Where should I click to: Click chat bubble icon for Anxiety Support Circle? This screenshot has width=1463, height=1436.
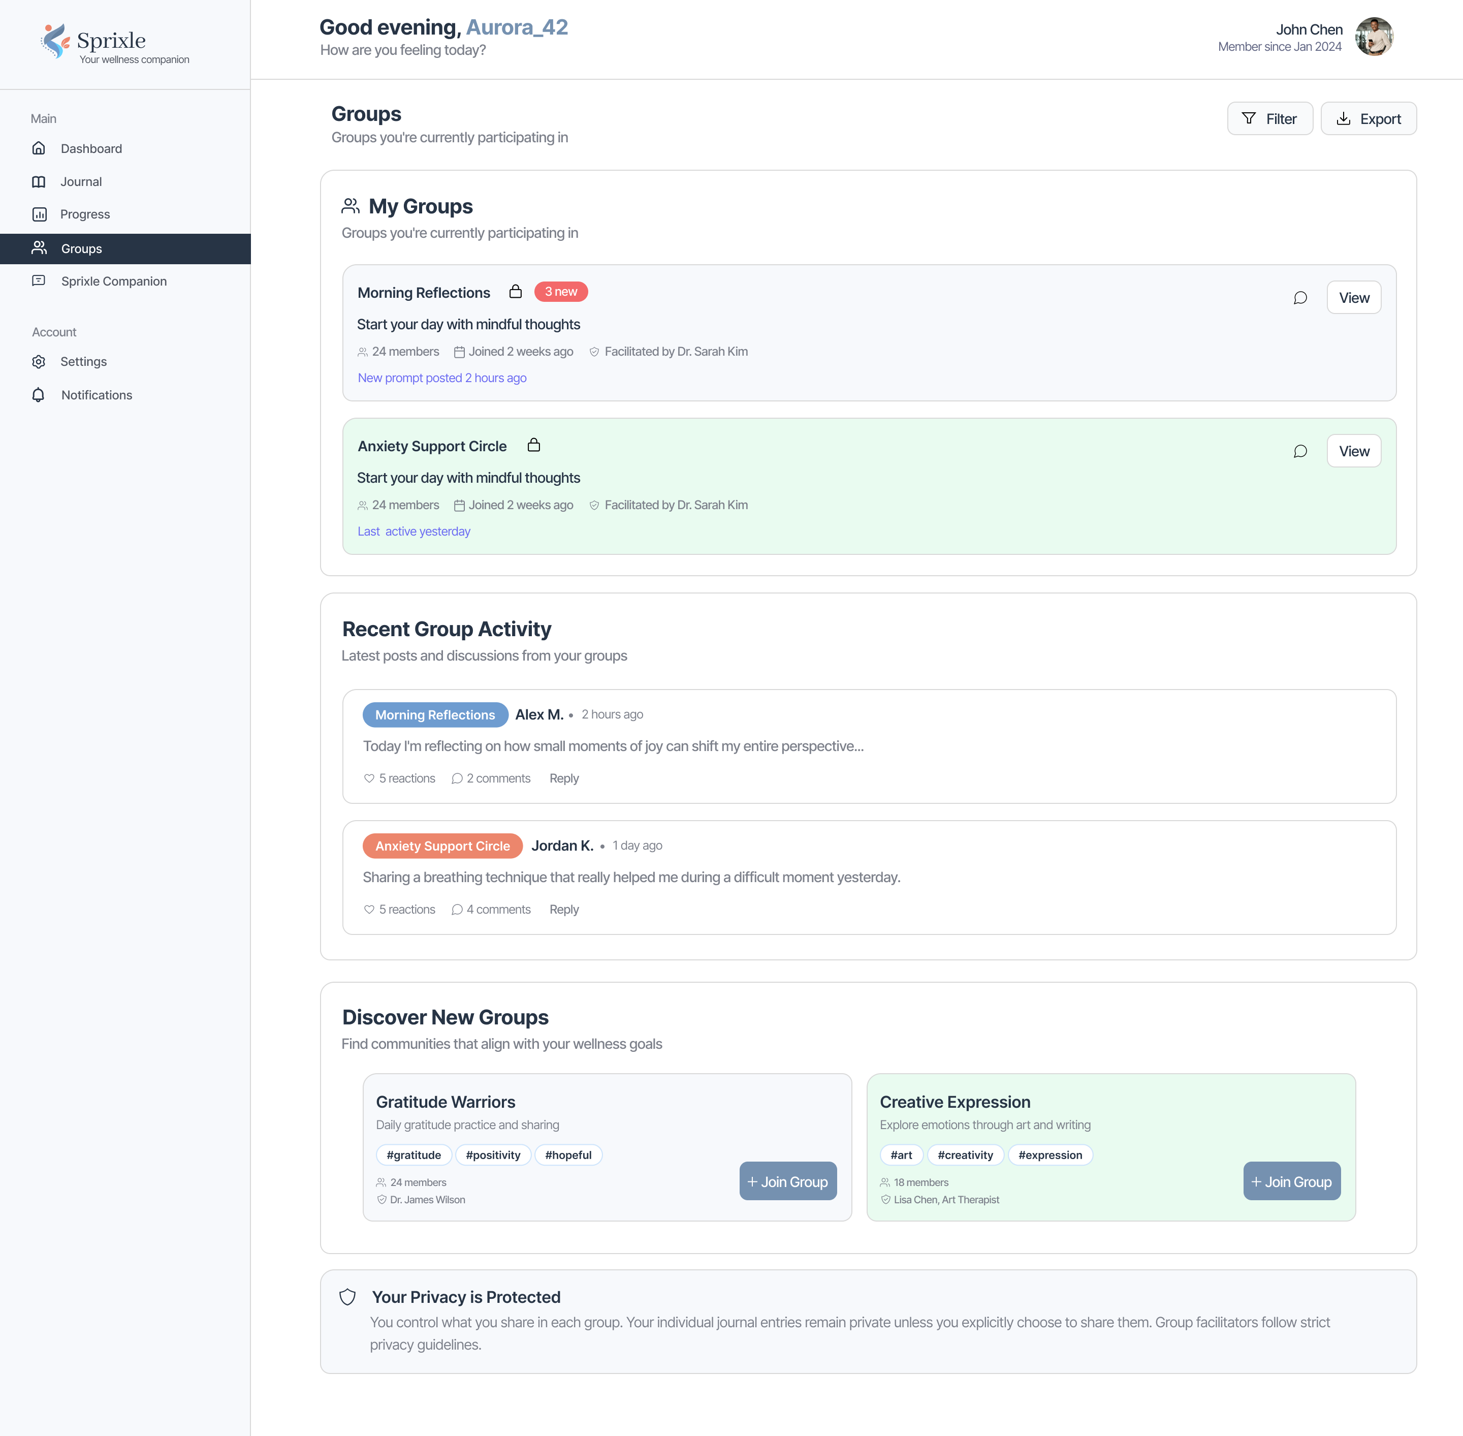coord(1300,451)
